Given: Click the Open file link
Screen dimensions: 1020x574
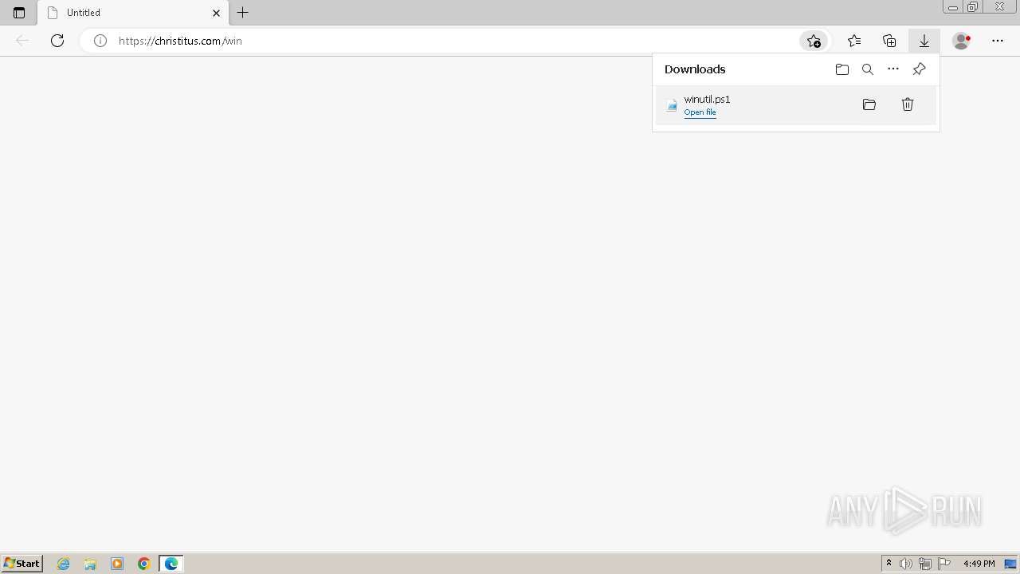Looking at the screenshot, I should click(x=700, y=112).
